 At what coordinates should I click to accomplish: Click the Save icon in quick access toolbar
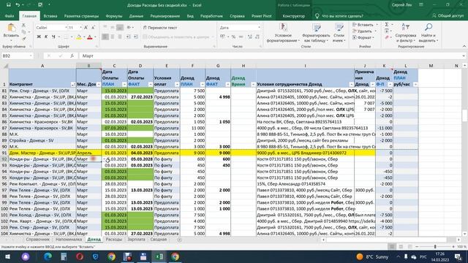coord(8,5)
